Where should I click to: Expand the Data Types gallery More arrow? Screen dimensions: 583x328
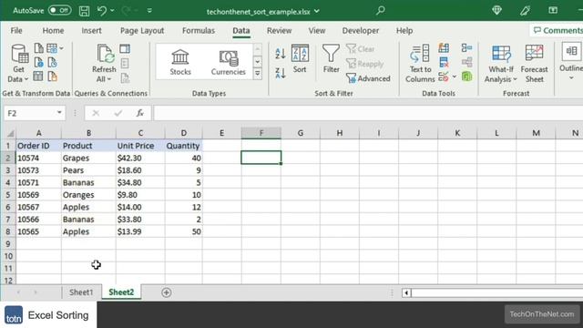point(257,74)
